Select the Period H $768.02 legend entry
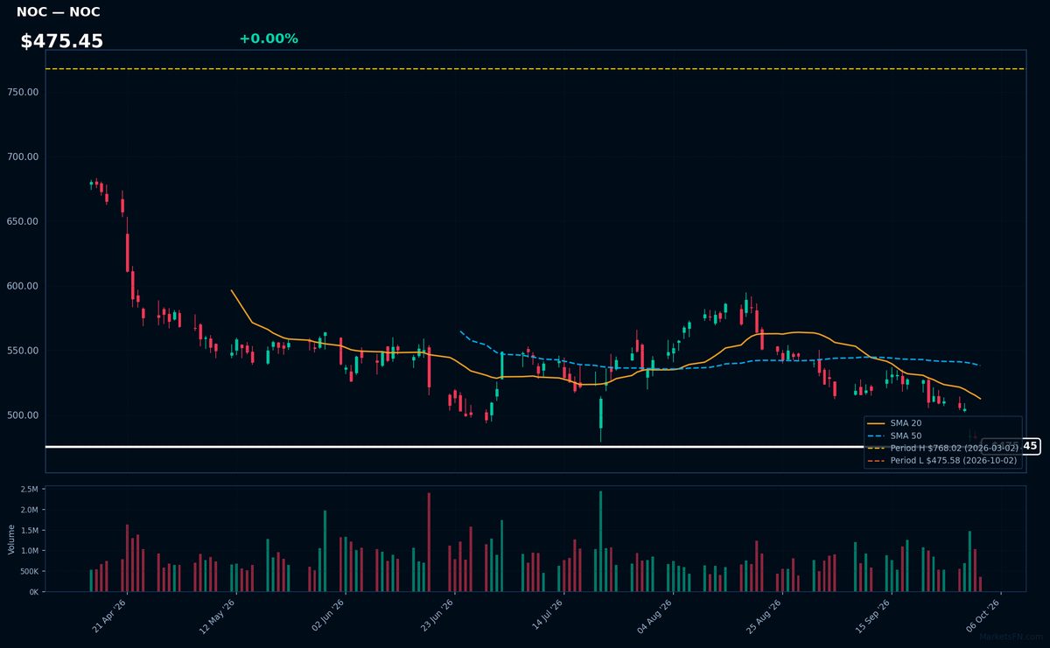 click(954, 448)
